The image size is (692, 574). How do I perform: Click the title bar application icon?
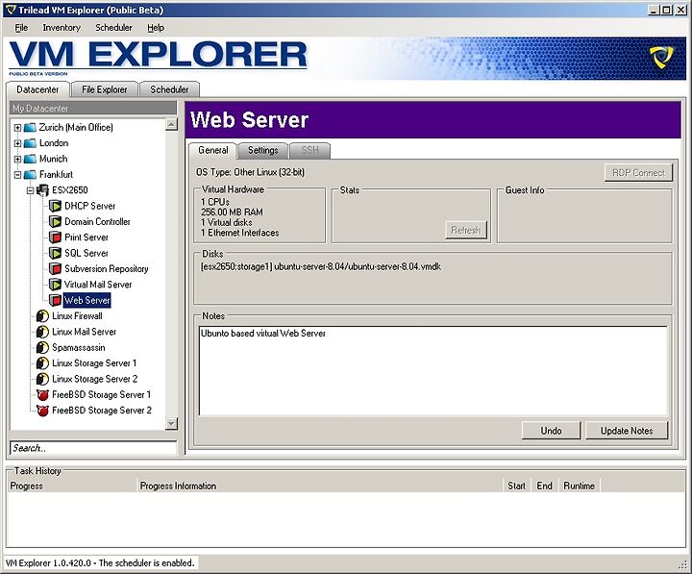click(11, 10)
